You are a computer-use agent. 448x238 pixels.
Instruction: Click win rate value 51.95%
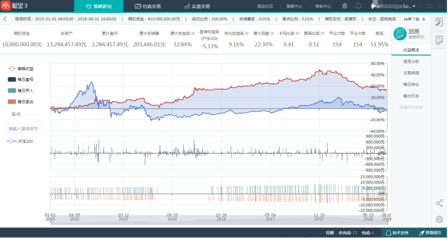379,44
